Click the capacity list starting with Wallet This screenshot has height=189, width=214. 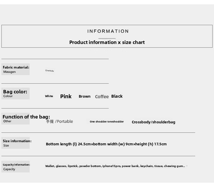pos(115,166)
